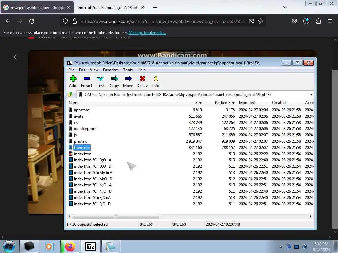The image size is (338, 253).
Task: Open the Help menu in 7-Zip
Action: [141, 70]
